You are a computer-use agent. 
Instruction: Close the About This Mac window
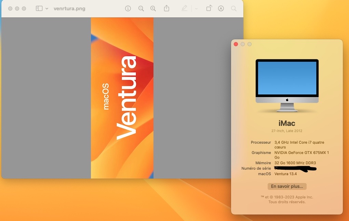coord(236,44)
